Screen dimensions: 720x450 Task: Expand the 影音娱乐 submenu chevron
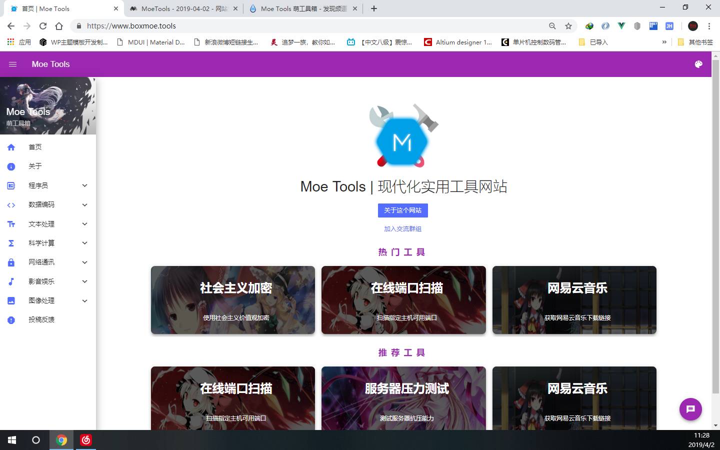click(x=84, y=281)
